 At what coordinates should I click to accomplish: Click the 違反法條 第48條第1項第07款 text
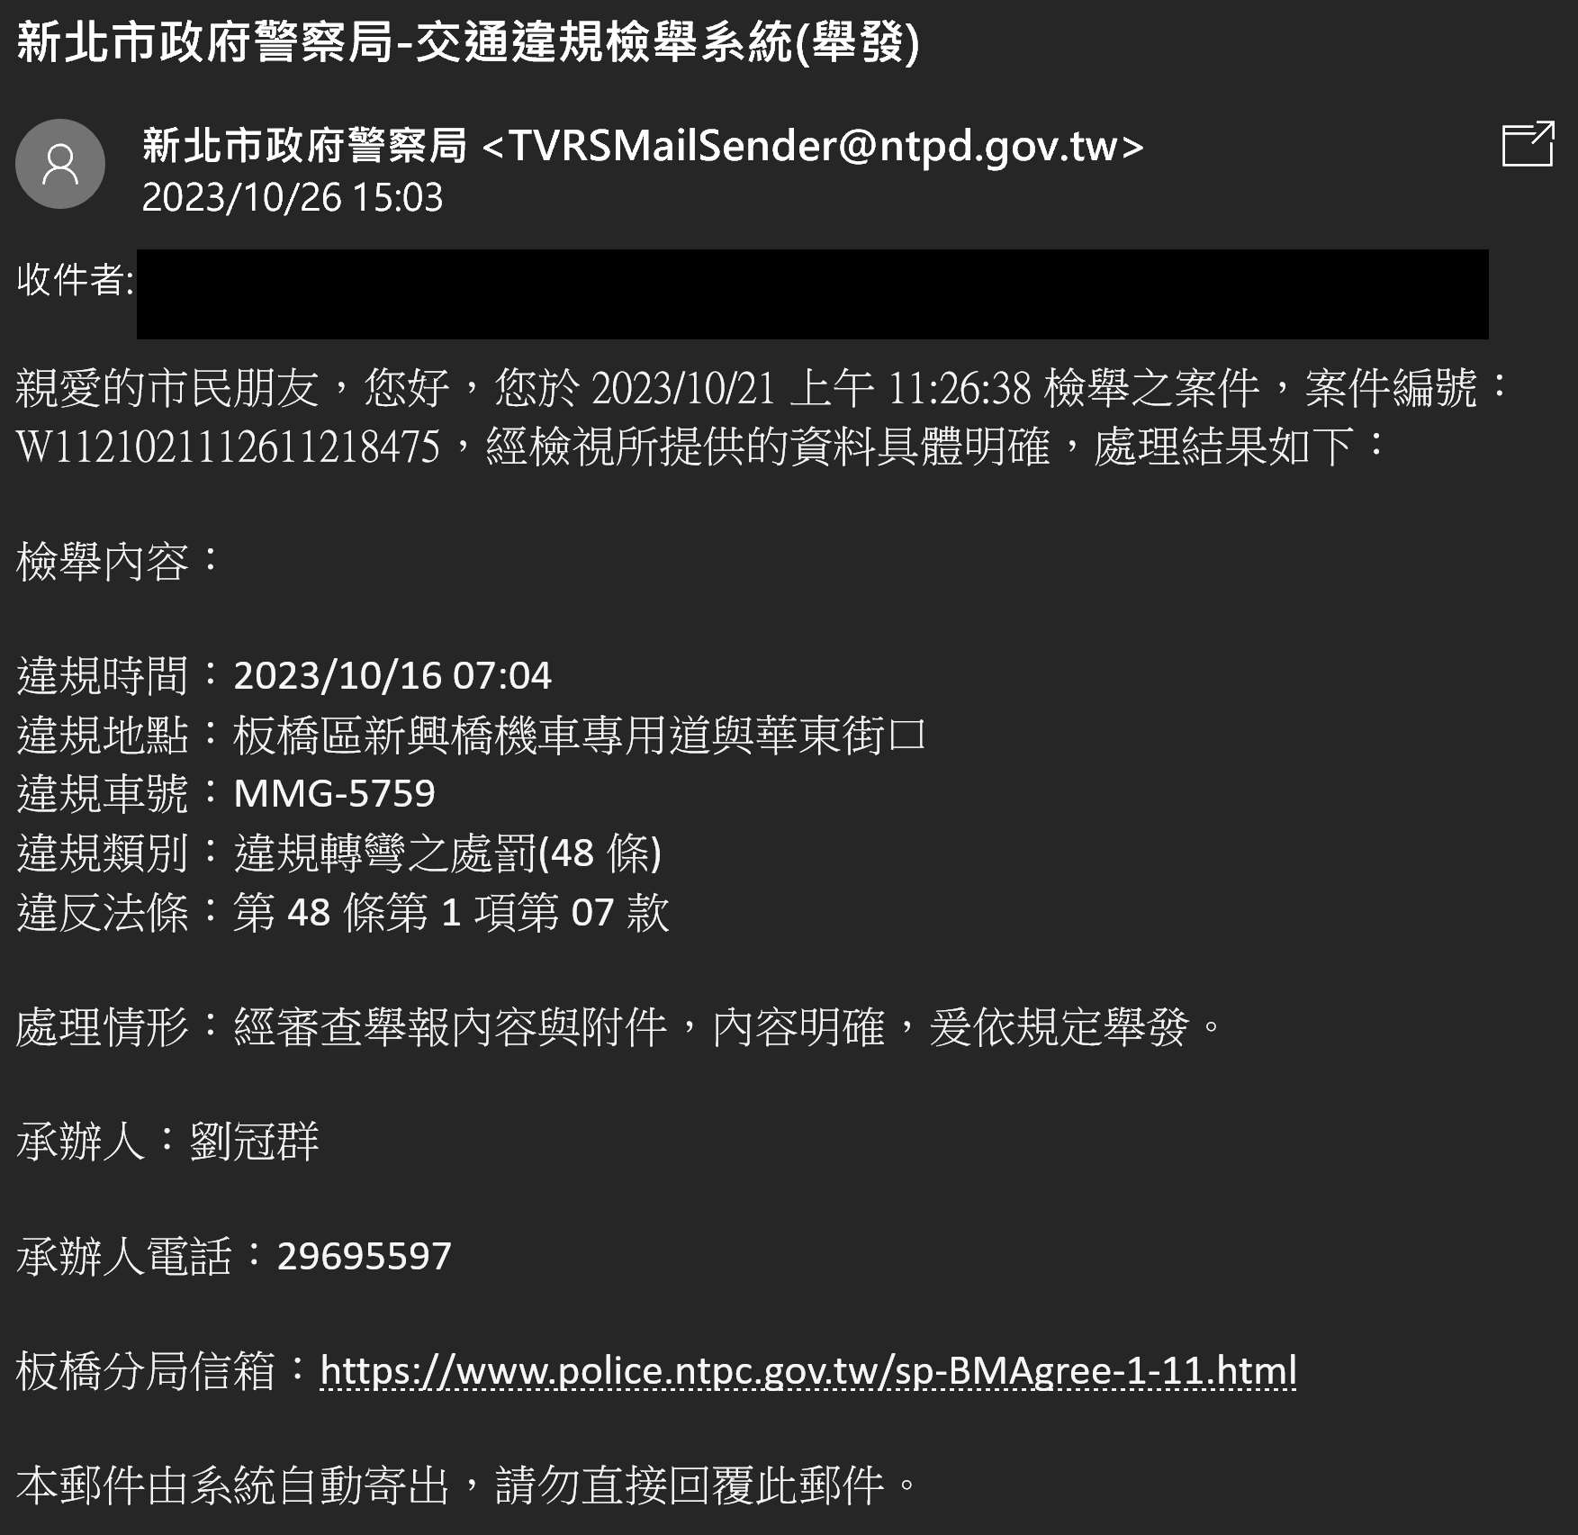coord(451,912)
